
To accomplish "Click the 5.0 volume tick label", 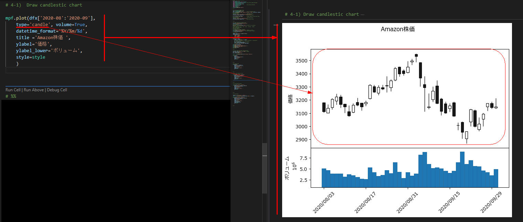I will click(x=303, y=169).
